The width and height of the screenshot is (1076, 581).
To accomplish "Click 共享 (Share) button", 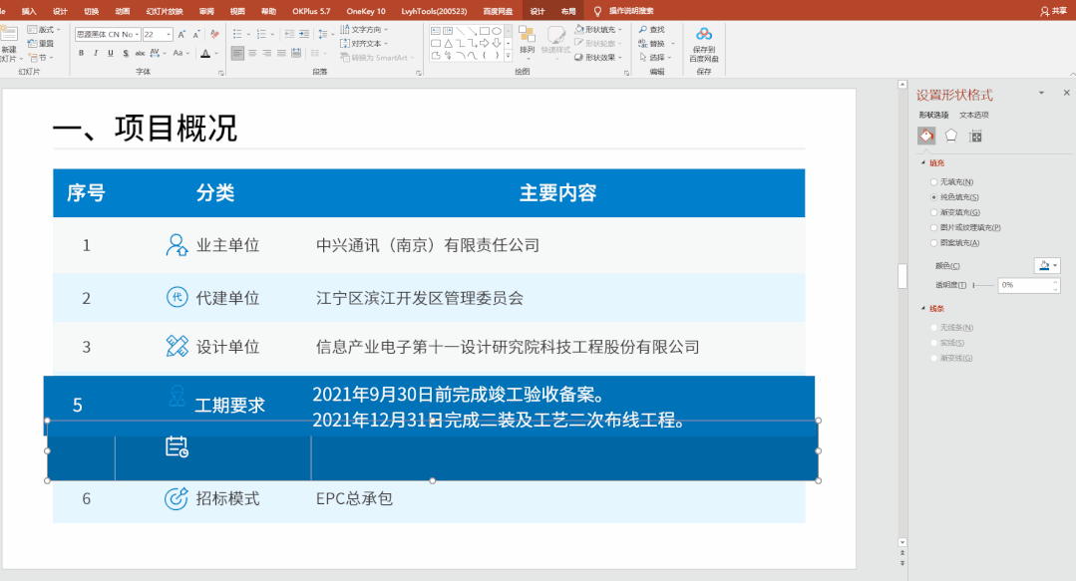I will (1054, 11).
